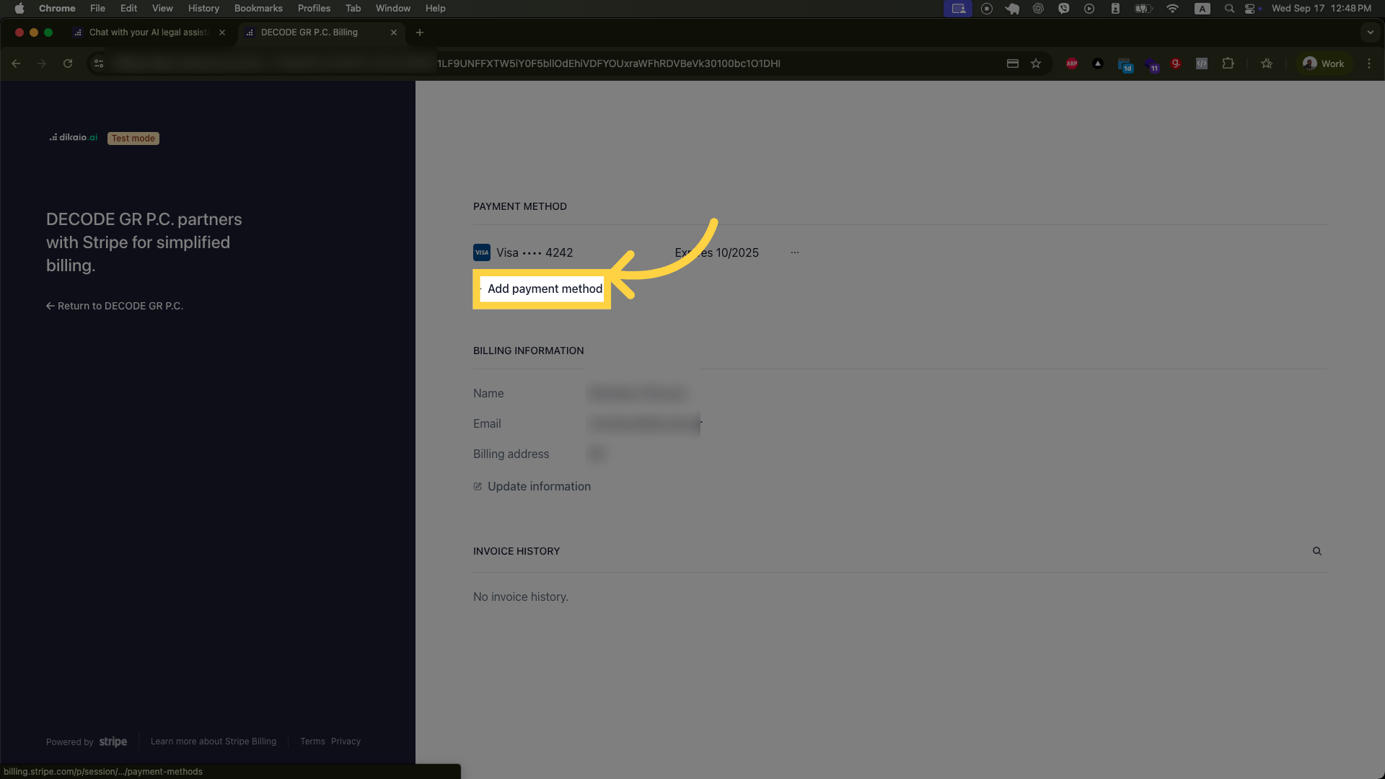Screen dimensions: 1385x779
Task: Click the search icon in Invoice History
Action: [x=1316, y=550]
